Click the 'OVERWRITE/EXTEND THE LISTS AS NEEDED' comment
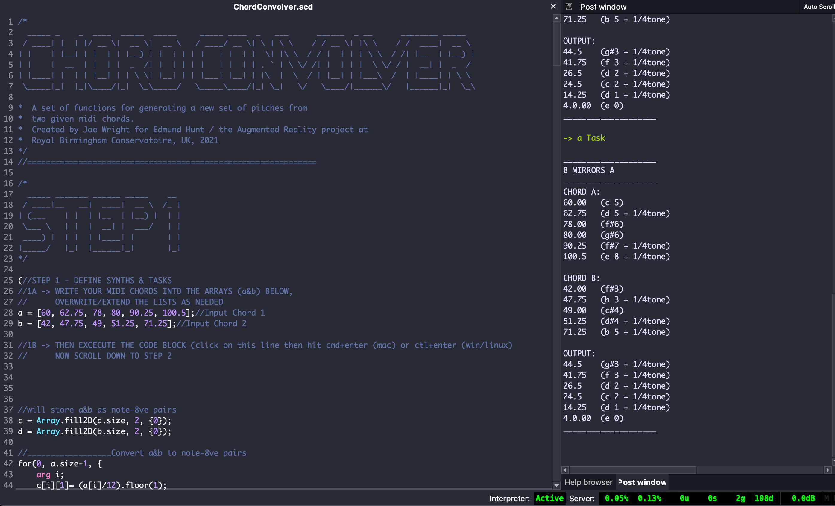This screenshot has height=506, width=835. pyautogui.click(x=139, y=302)
